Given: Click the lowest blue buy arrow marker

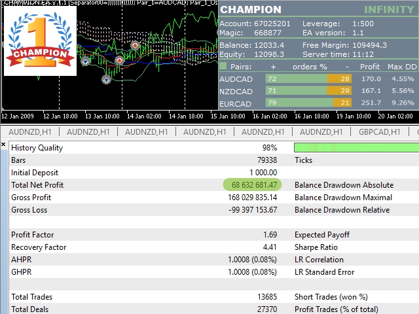Looking at the screenshot, I should [106, 80].
